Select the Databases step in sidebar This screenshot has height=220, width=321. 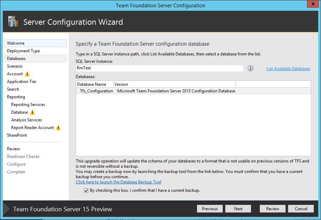click(x=36, y=59)
